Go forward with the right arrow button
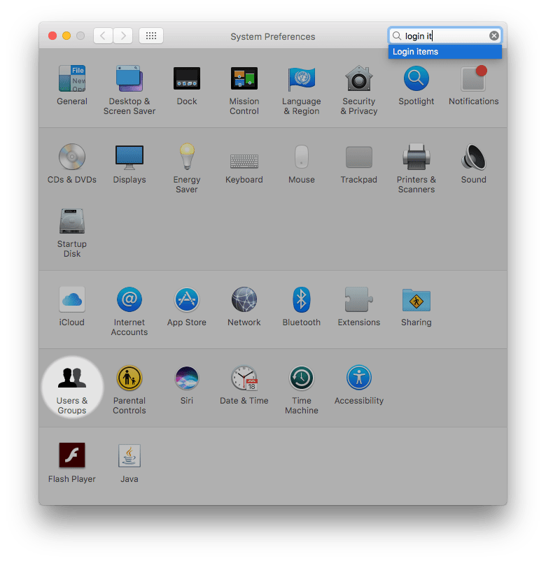Image resolution: width=546 pixels, height=561 pixels. coord(123,36)
